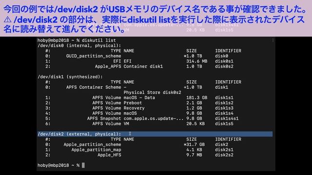312x175 pixels.
Task: Click the EFI partition size 314.6 MB
Action: pyautogui.click(x=196, y=61)
